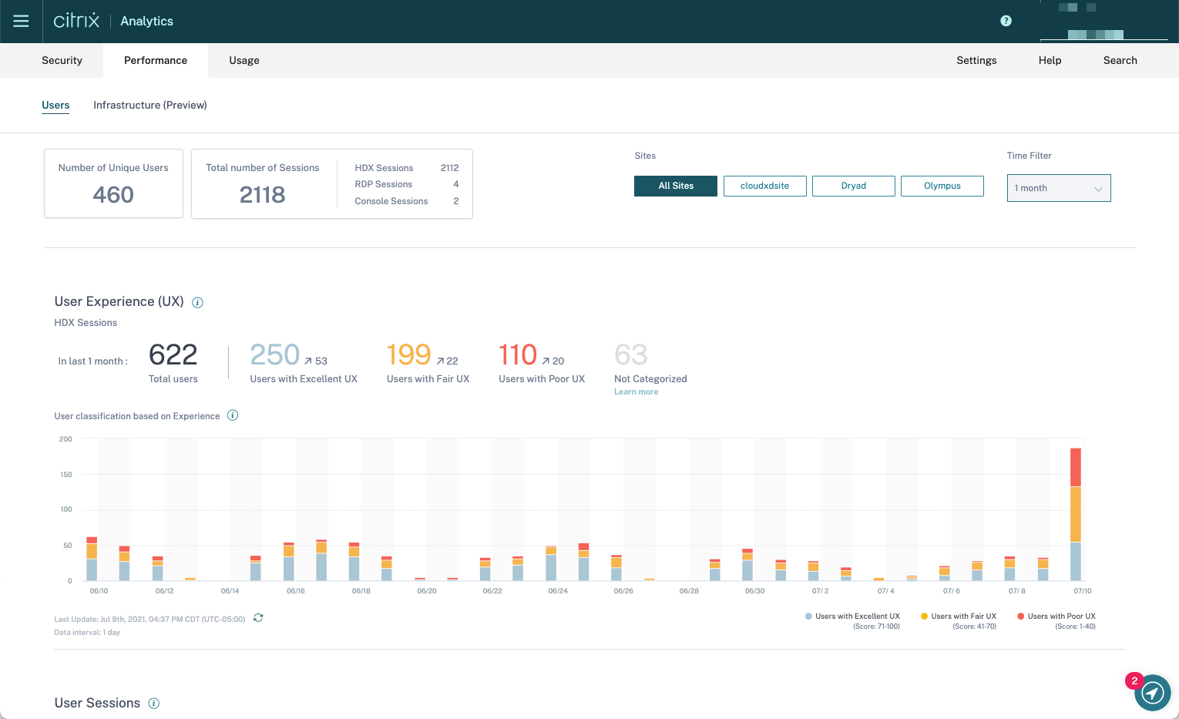This screenshot has height=719, width=1179.
Task: Click the User Sessions info icon
Action: (x=154, y=703)
